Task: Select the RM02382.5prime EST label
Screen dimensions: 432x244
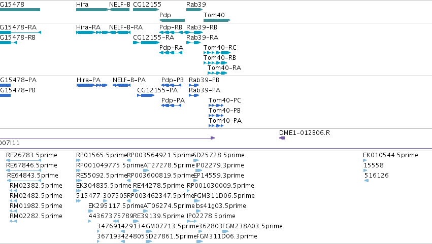Action: click(36, 186)
